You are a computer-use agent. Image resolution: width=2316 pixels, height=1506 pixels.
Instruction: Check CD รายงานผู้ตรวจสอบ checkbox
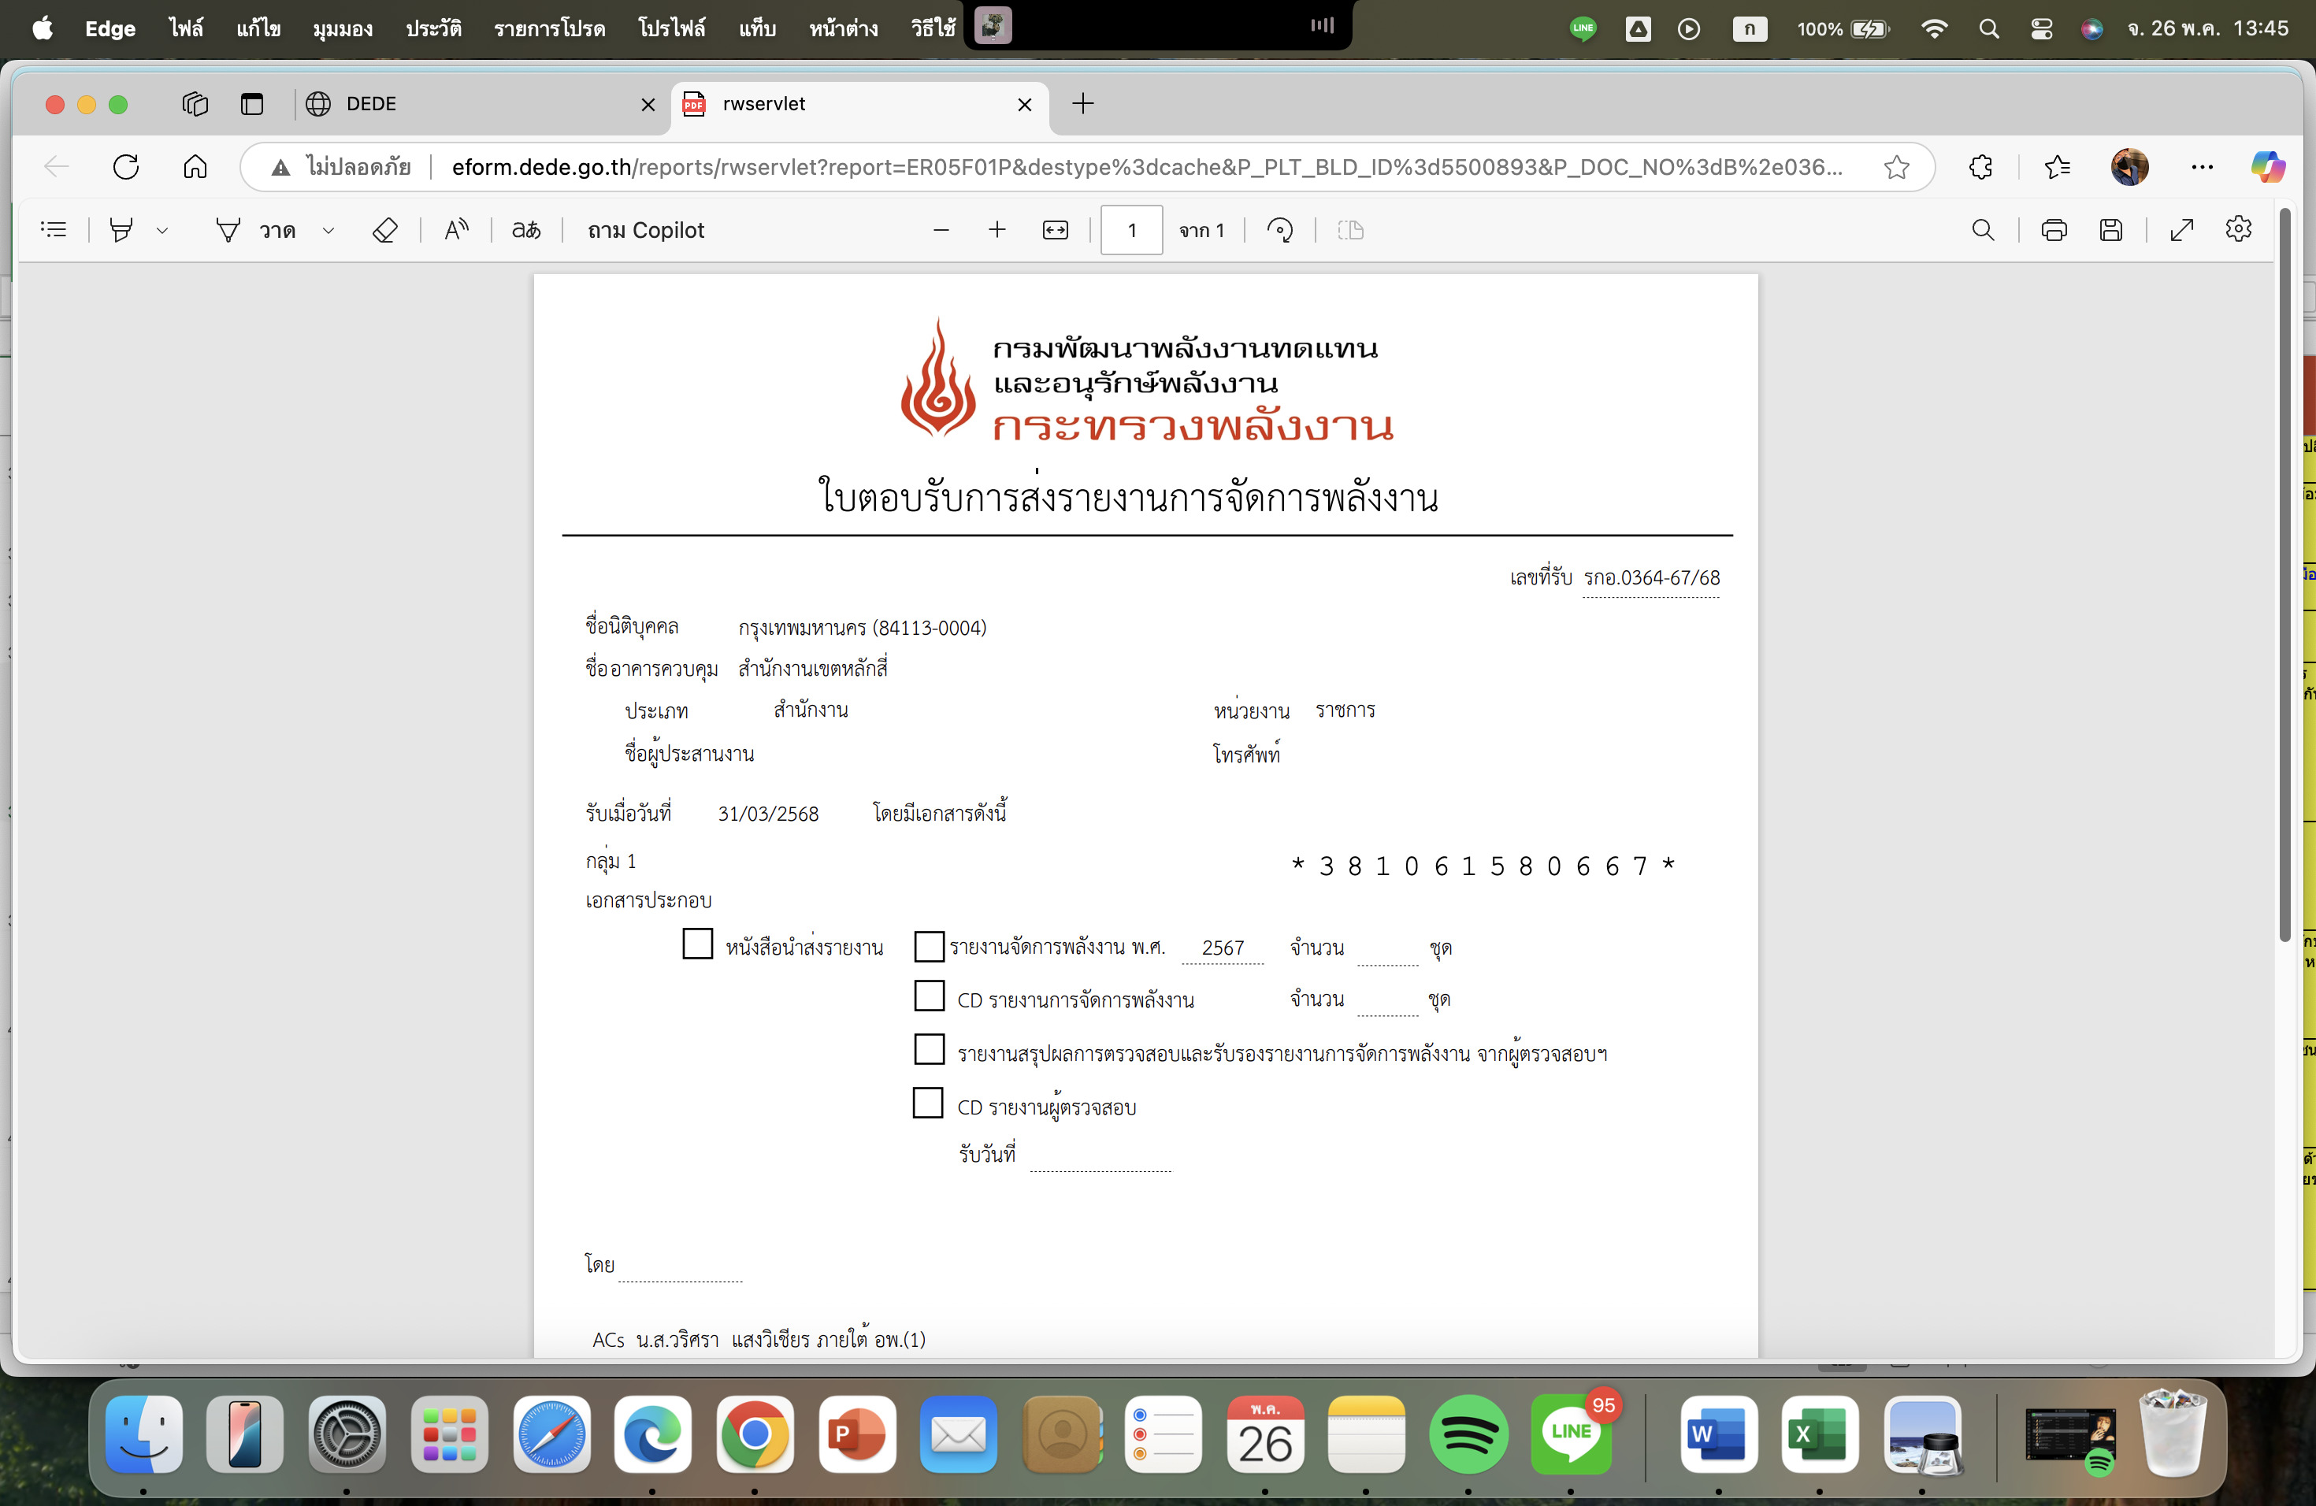(x=927, y=1104)
